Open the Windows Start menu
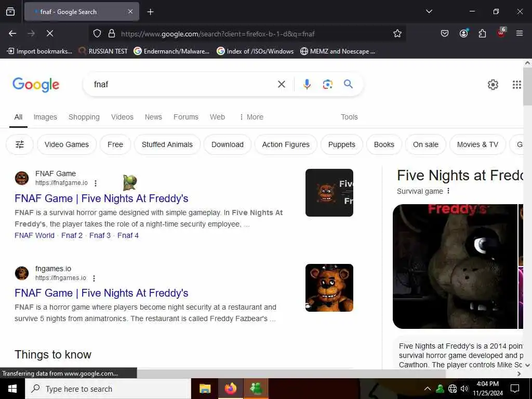Screen dimensions: 532x399 12,389
